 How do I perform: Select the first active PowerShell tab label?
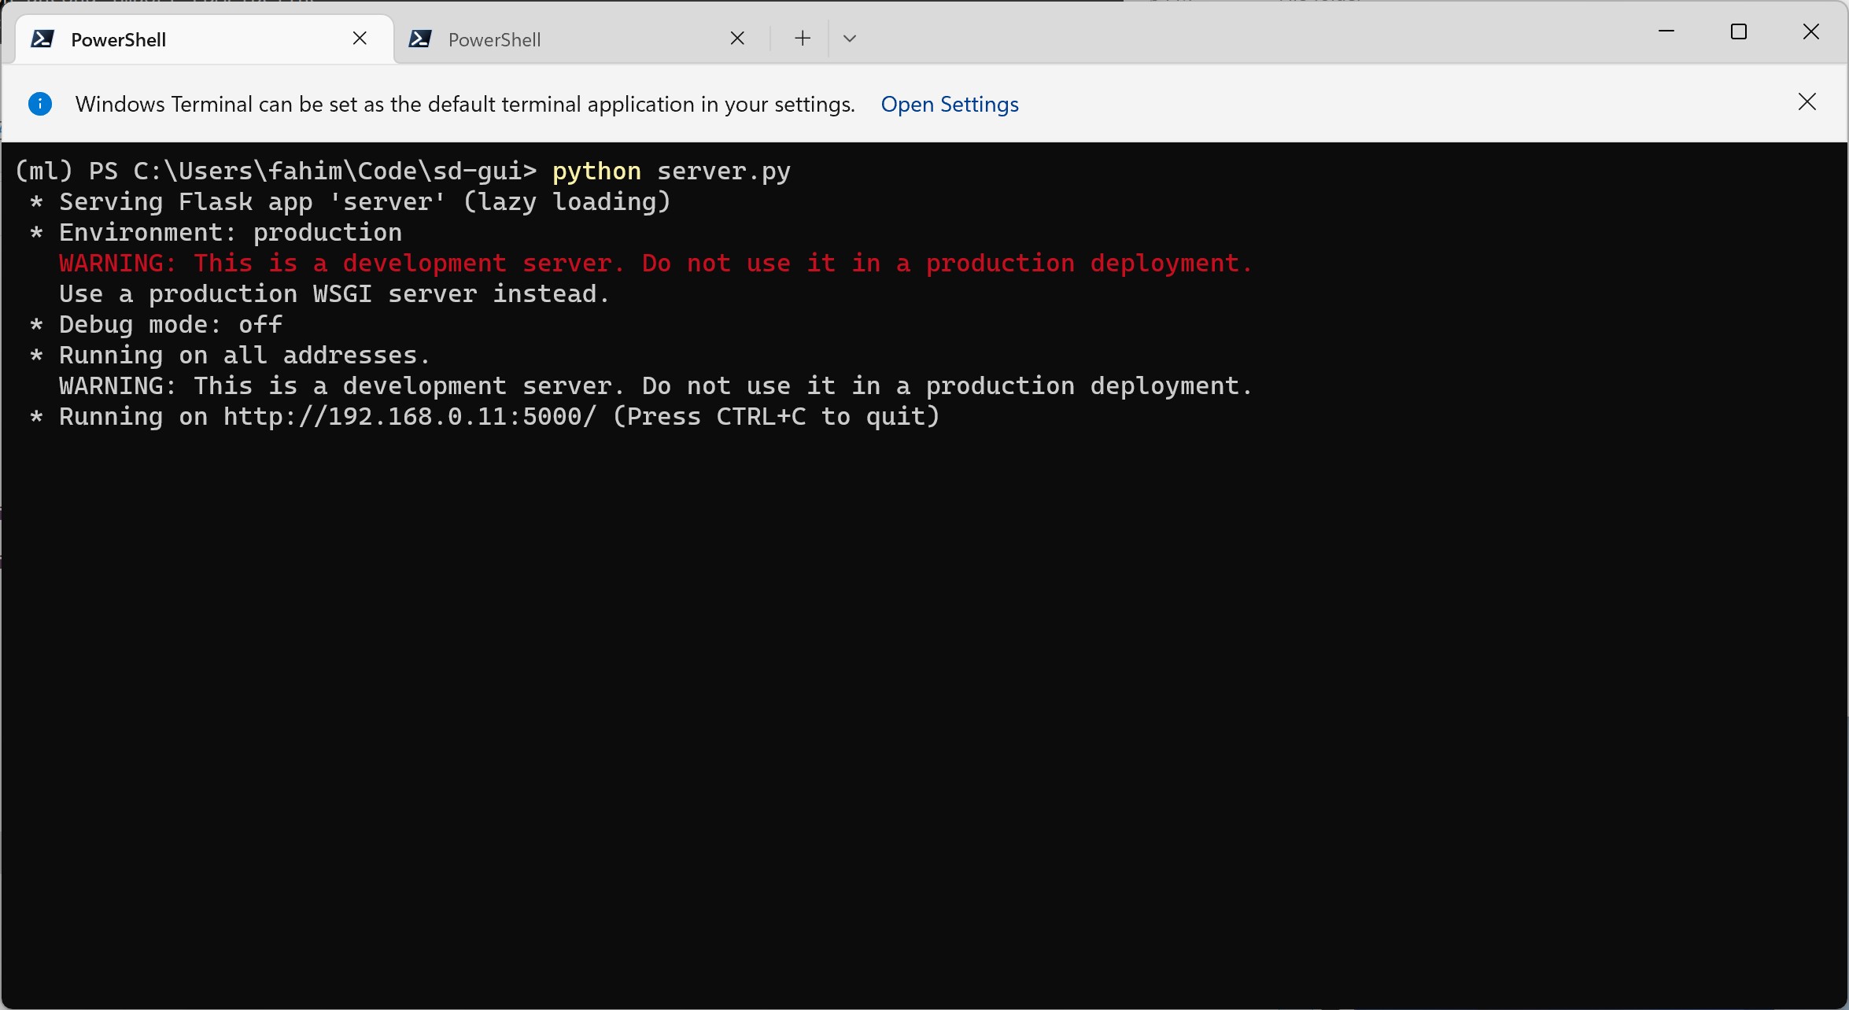pyautogui.click(x=118, y=40)
